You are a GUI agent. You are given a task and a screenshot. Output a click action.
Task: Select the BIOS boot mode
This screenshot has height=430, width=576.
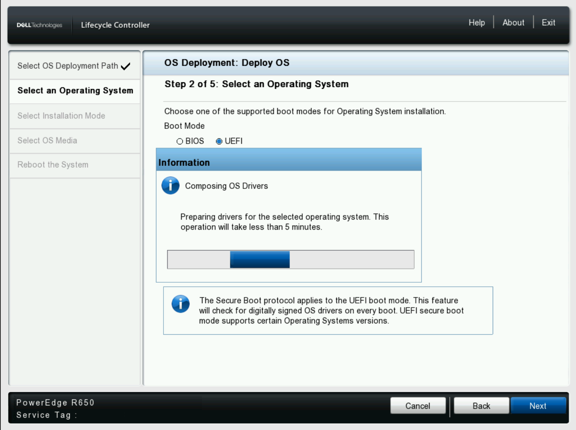point(179,141)
